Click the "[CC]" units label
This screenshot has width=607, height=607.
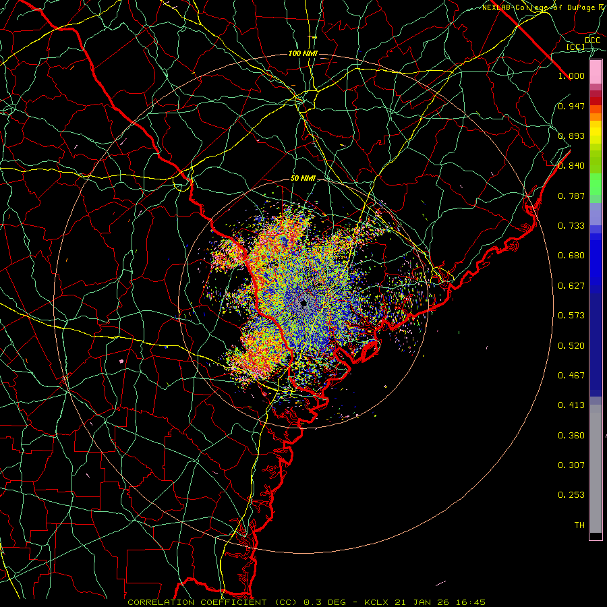tap(576, 47)
